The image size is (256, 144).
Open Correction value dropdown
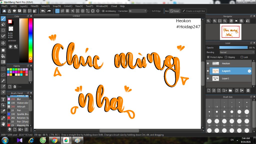point(145,11)
